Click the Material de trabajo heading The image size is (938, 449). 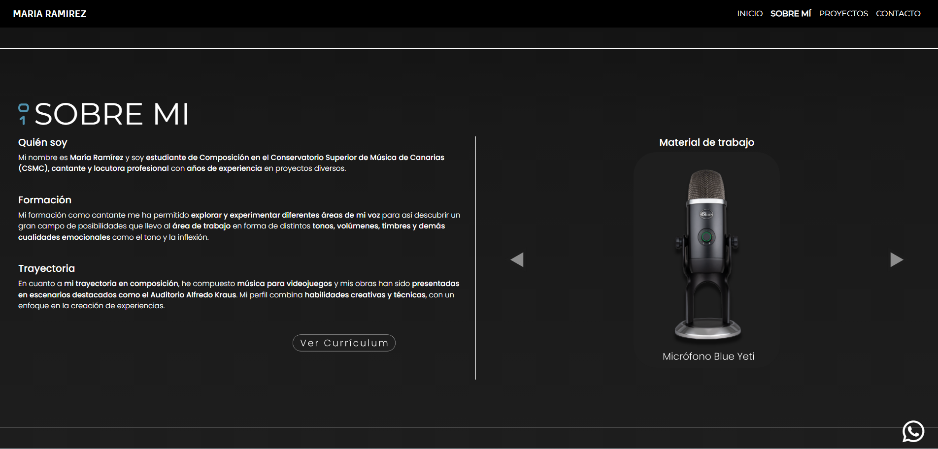click(706, 142)
